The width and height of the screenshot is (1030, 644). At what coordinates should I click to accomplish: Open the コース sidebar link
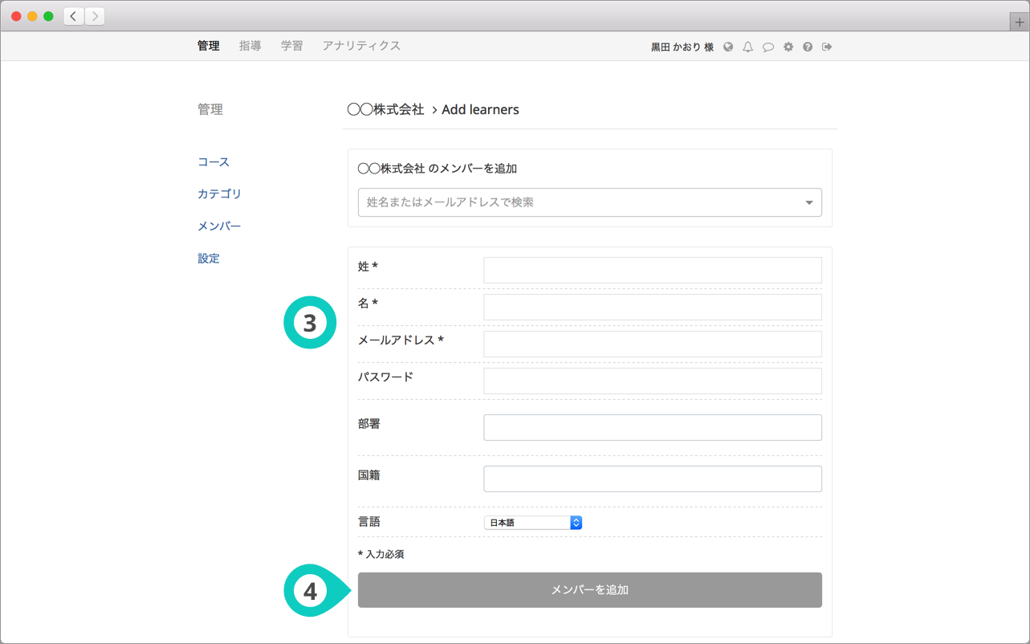tap(214, 162)
